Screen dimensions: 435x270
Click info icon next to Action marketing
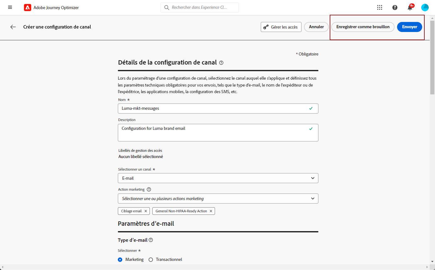coord(149,189)
